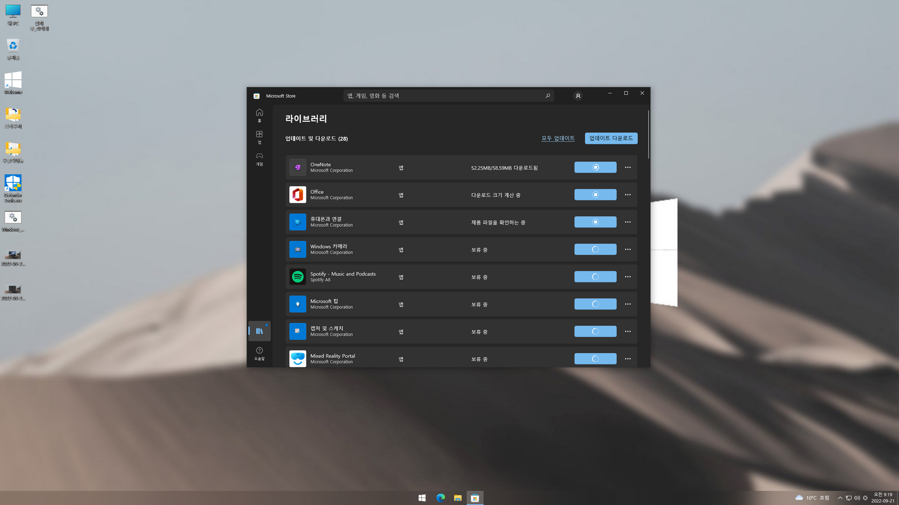Click the Store window vertical scrollbar
This screenshot has height=505, width=899.
tap(648, 134)
